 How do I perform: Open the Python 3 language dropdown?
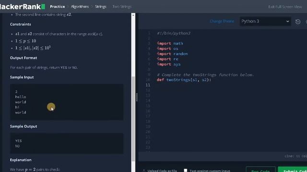coord(265,21)
